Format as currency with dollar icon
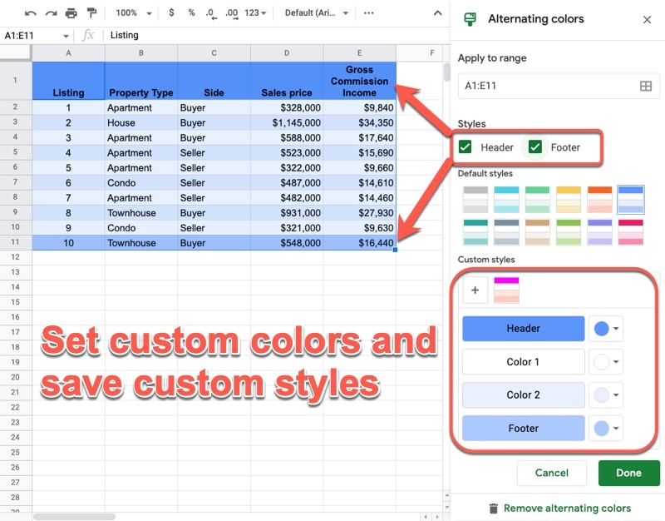 171,12
